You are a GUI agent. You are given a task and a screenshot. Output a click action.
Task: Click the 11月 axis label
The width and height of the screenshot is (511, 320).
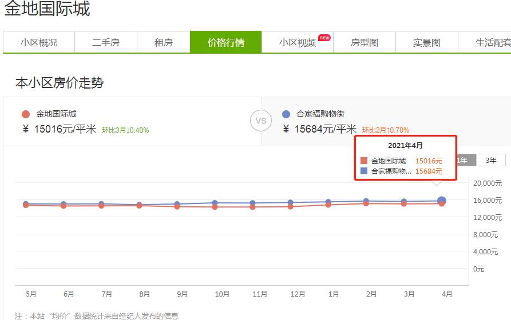click(x=260, y=294)
